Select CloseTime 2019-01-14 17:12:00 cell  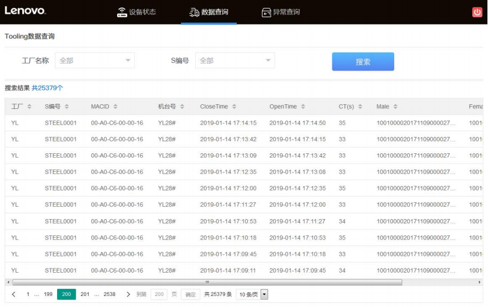228,188
